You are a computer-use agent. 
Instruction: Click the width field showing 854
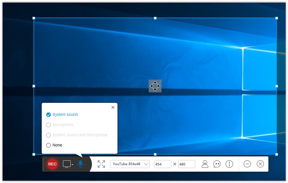coord(162,164)
